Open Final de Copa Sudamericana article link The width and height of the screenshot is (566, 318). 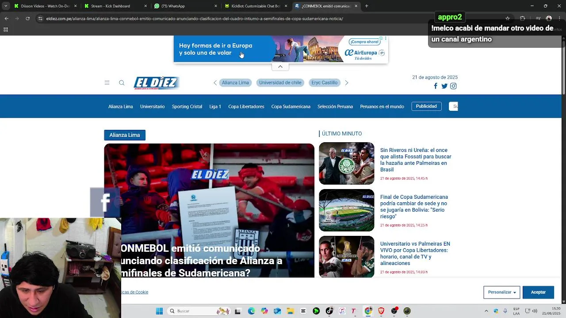[414, 207]
